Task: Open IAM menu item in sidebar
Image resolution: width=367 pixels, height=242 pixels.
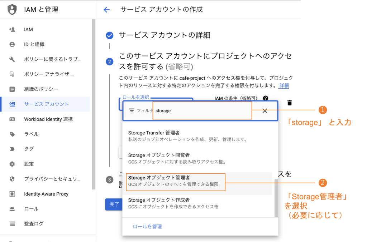Action: click(x=45, y=29)
